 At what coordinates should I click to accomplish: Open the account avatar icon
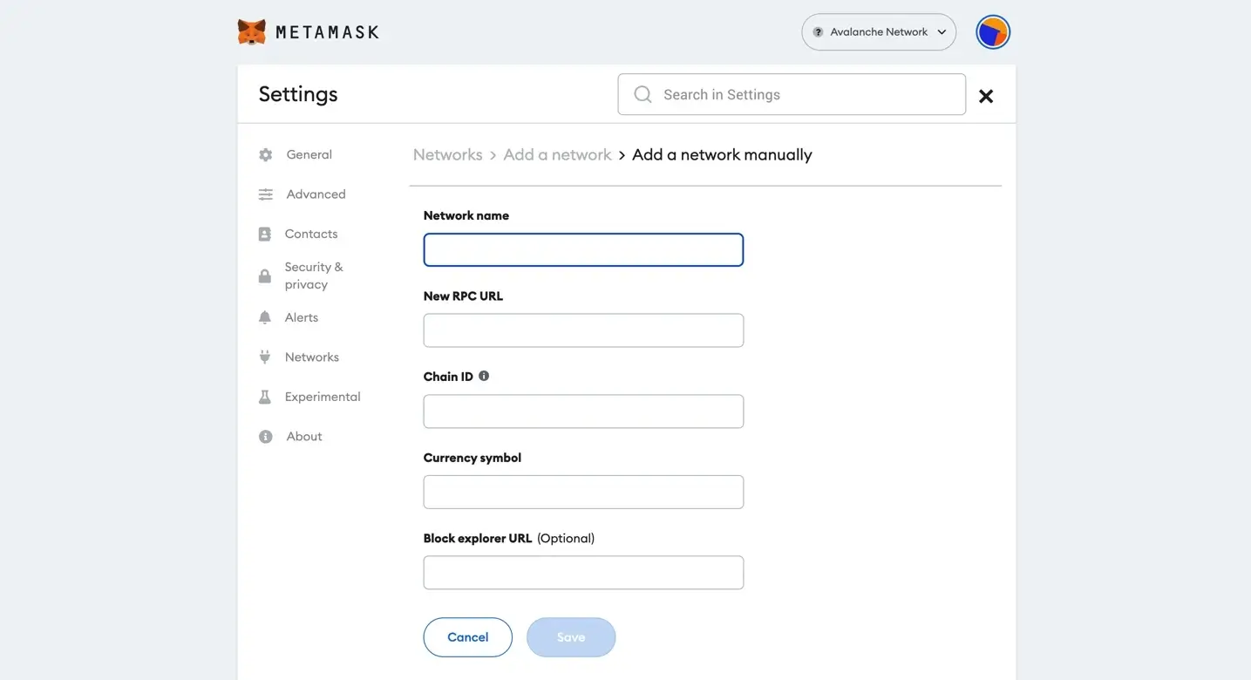coord(993,32)
